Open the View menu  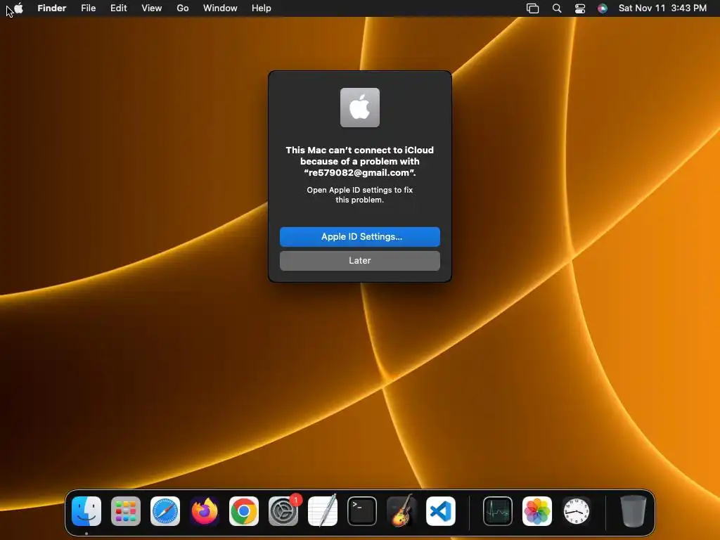152,8
